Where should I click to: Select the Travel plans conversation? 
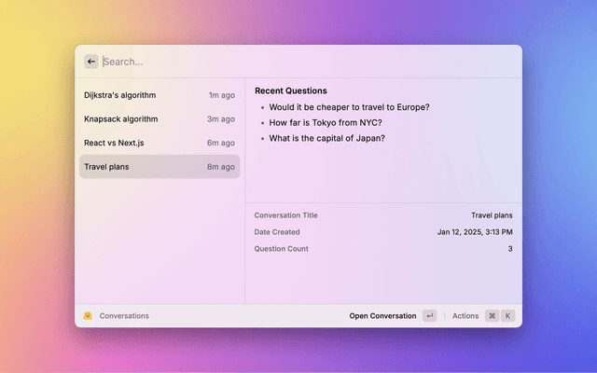click(x=159, y=167)
